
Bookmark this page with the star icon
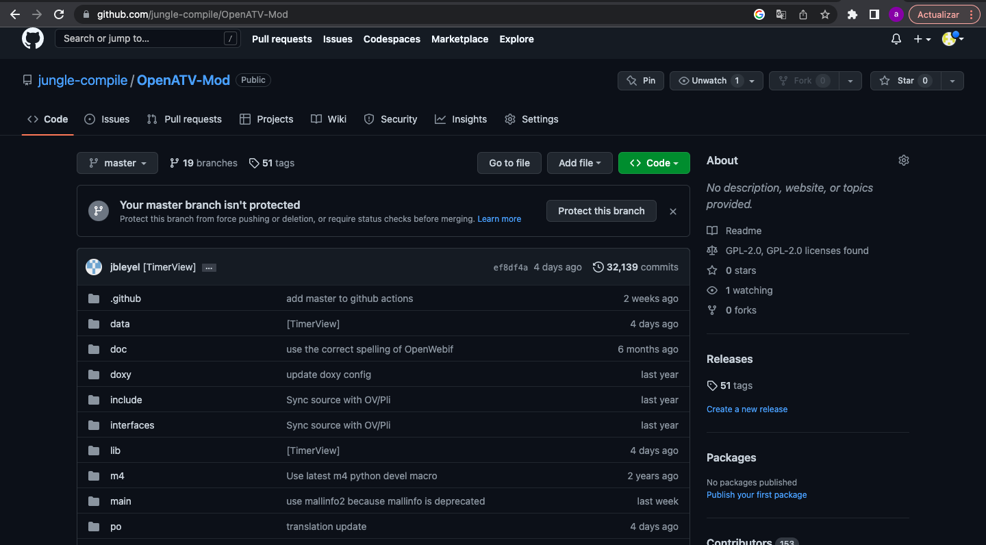825,14
